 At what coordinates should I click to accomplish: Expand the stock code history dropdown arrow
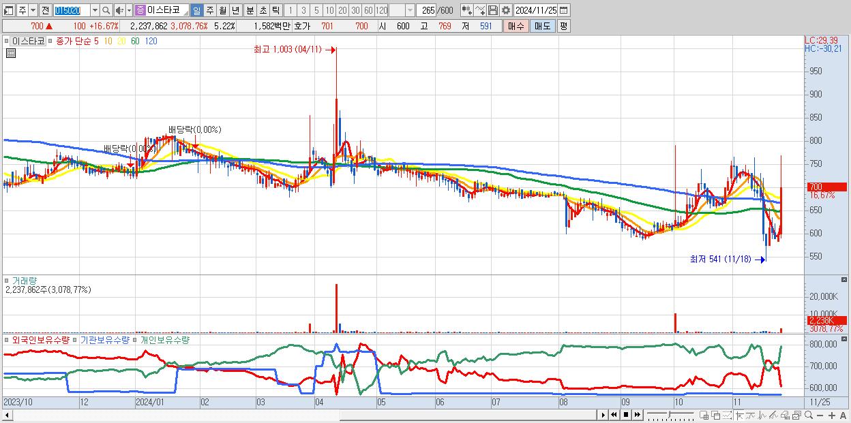[95, 10]
